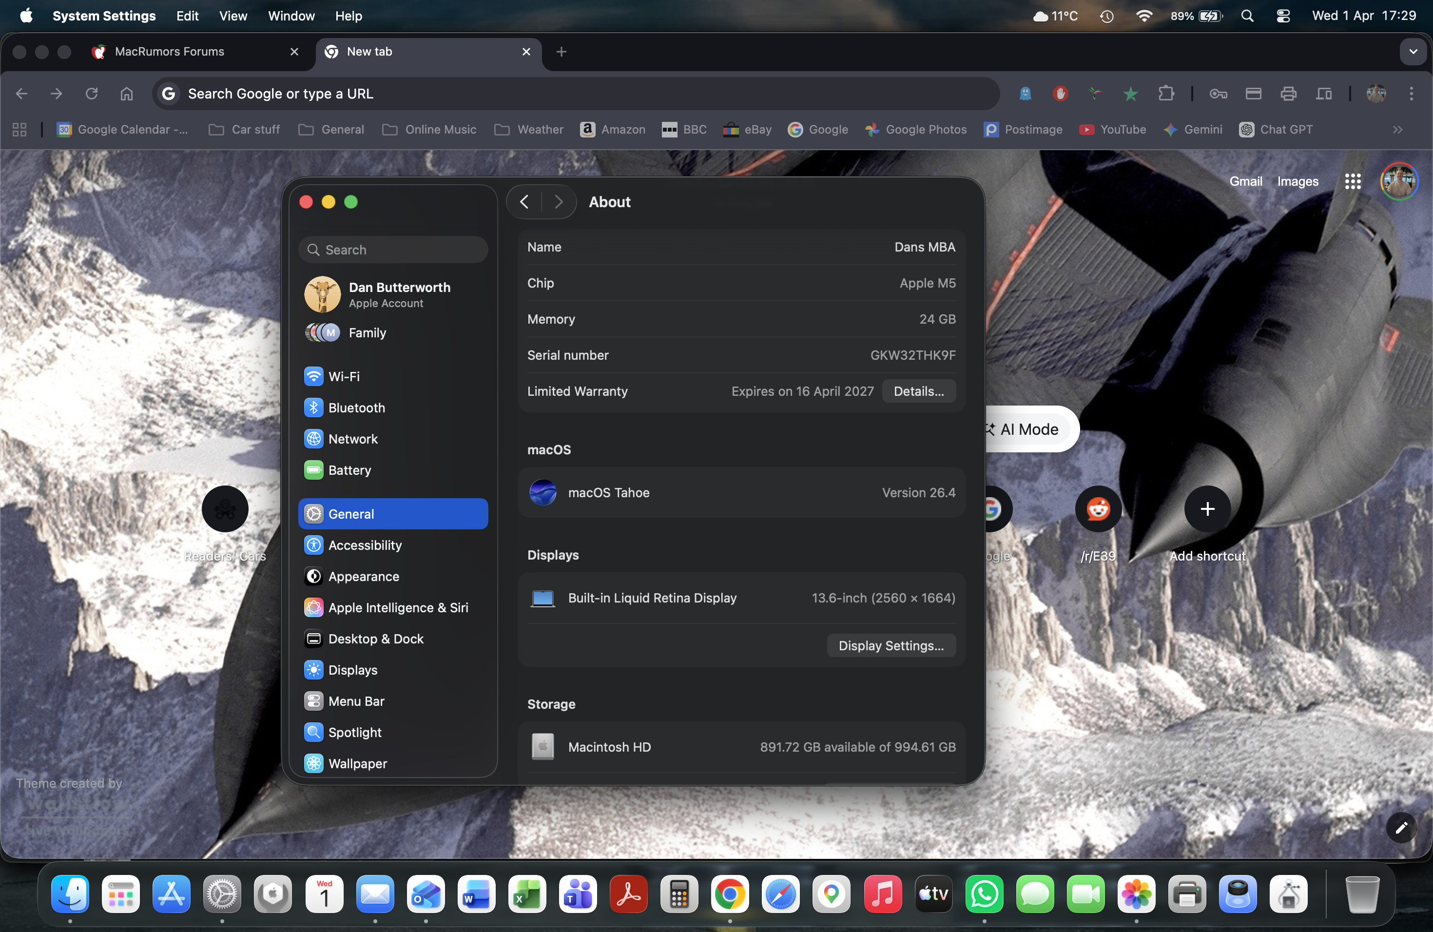Open the Apple menu
Viewport: 1433px width, 932px height.
pyautogui.click(x=26, y=16)
